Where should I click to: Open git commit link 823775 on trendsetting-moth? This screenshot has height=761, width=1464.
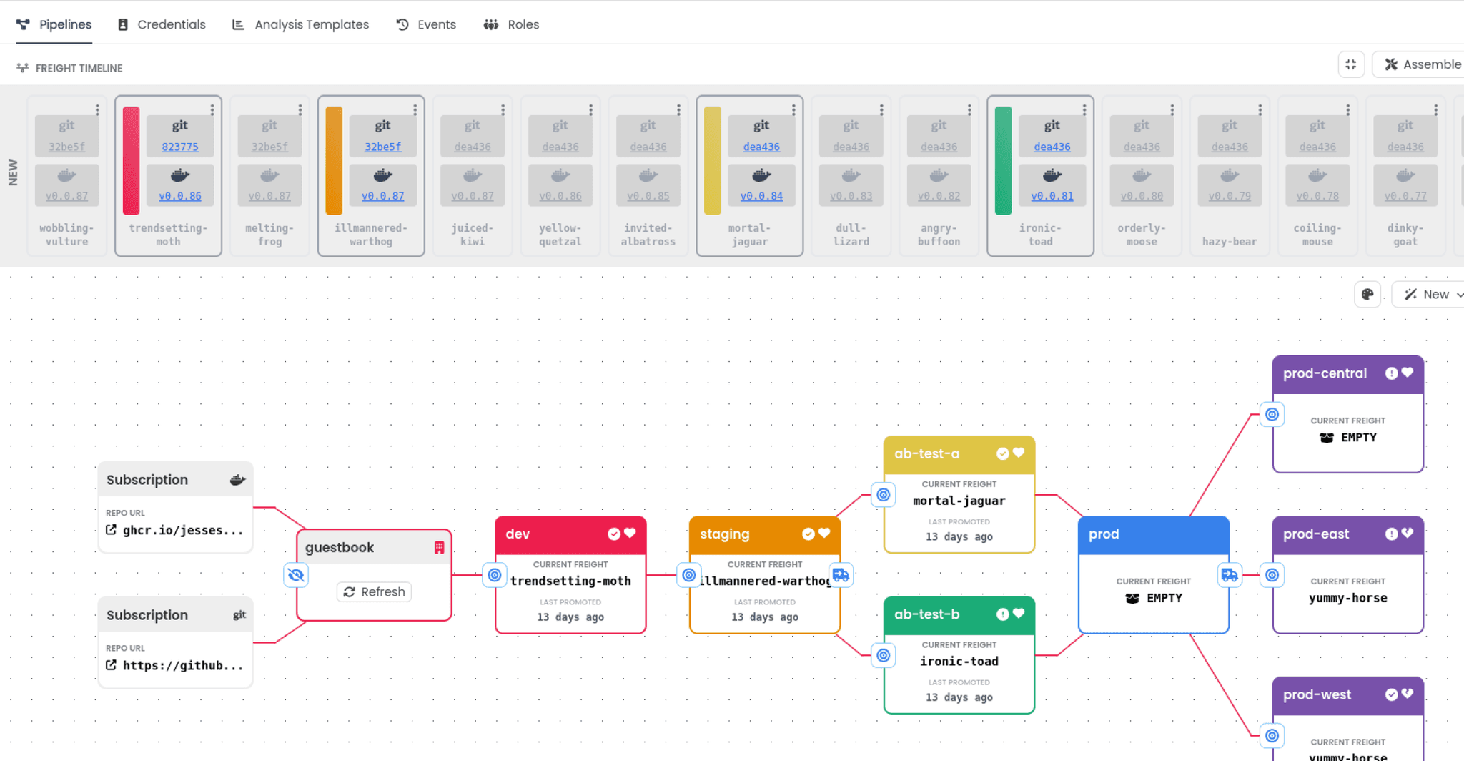coord(179,146)
